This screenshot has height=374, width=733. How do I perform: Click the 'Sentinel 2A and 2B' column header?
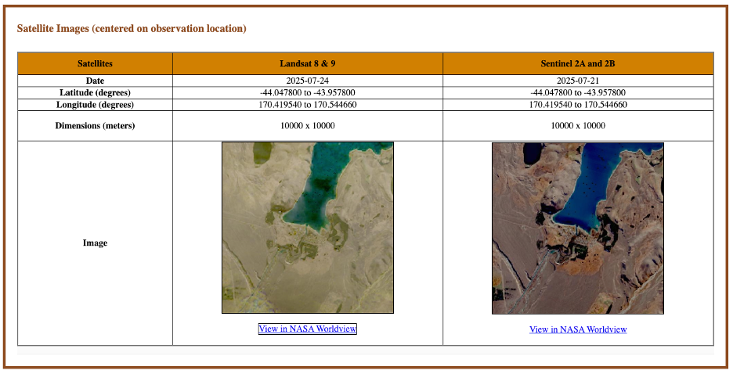tap(578, 63)
